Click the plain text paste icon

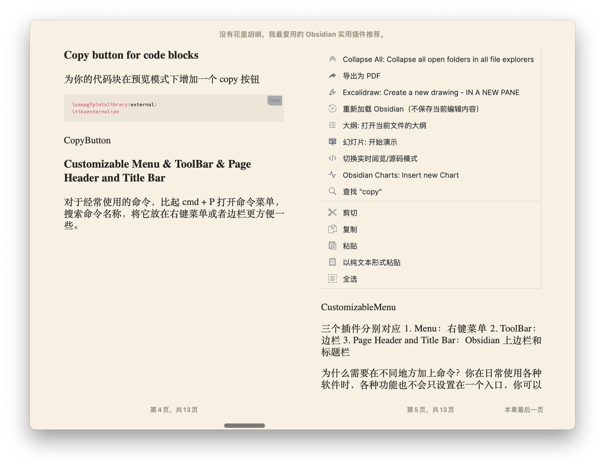pos(332,262)
